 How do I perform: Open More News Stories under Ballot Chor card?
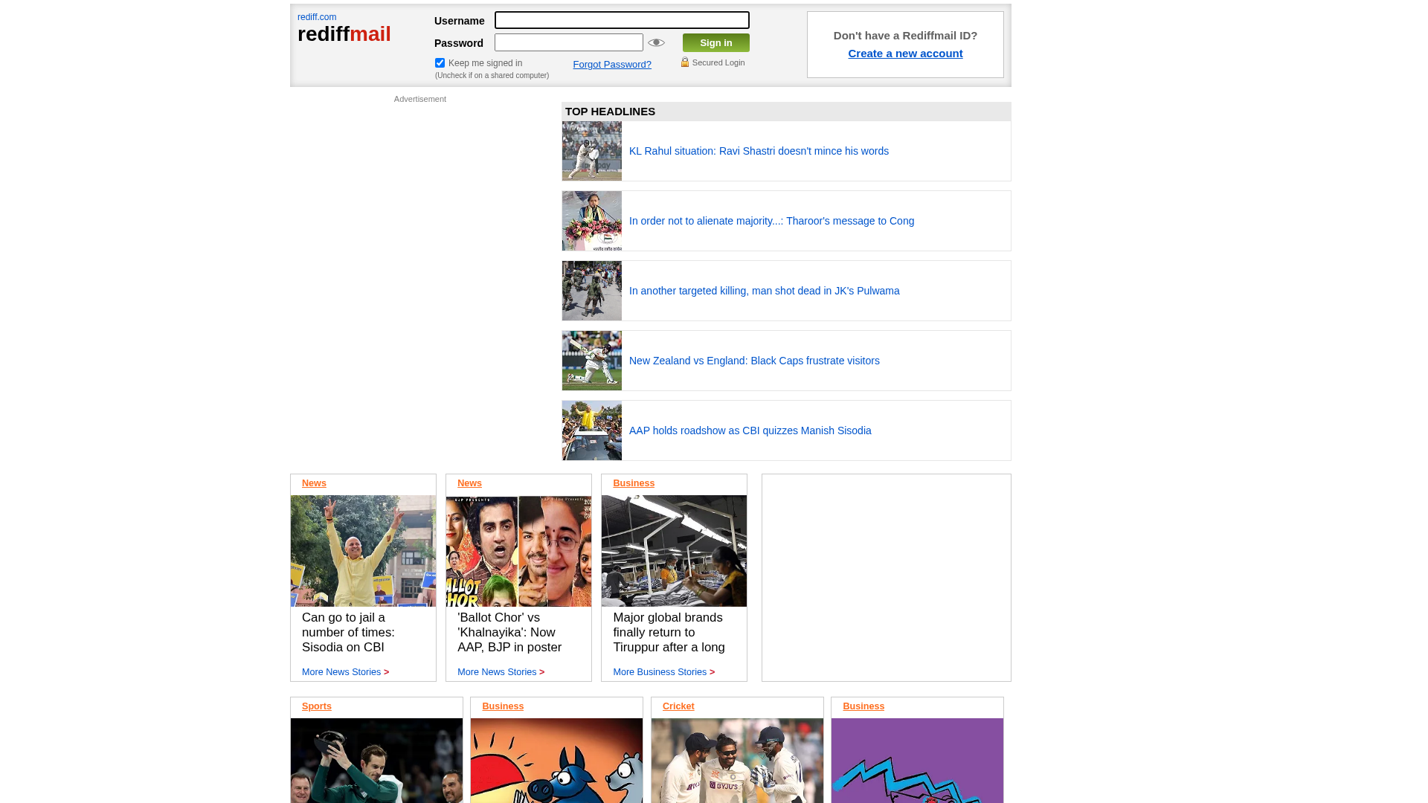(501, 672)
